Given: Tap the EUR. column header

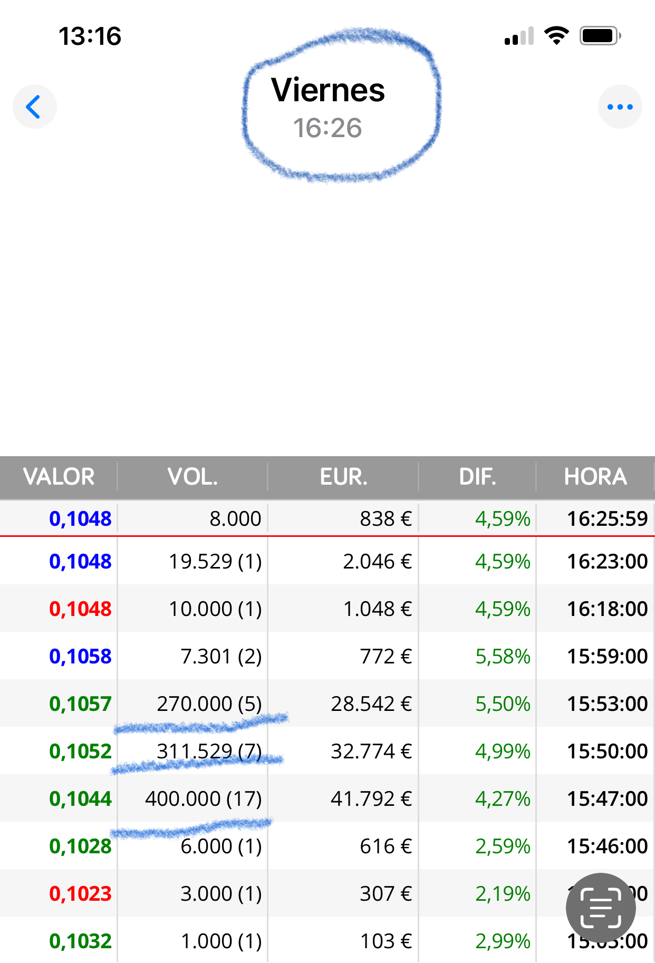Looking at the screenshot, I should pyautogui.click(x=343, y=477).
